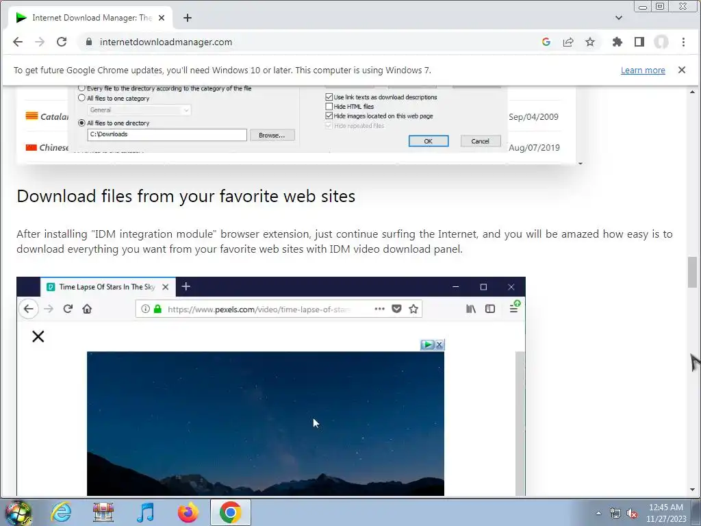Select the Chinese language row
Image resolution: width=701 pixels, height=526 pixels.
click(47, 148)
